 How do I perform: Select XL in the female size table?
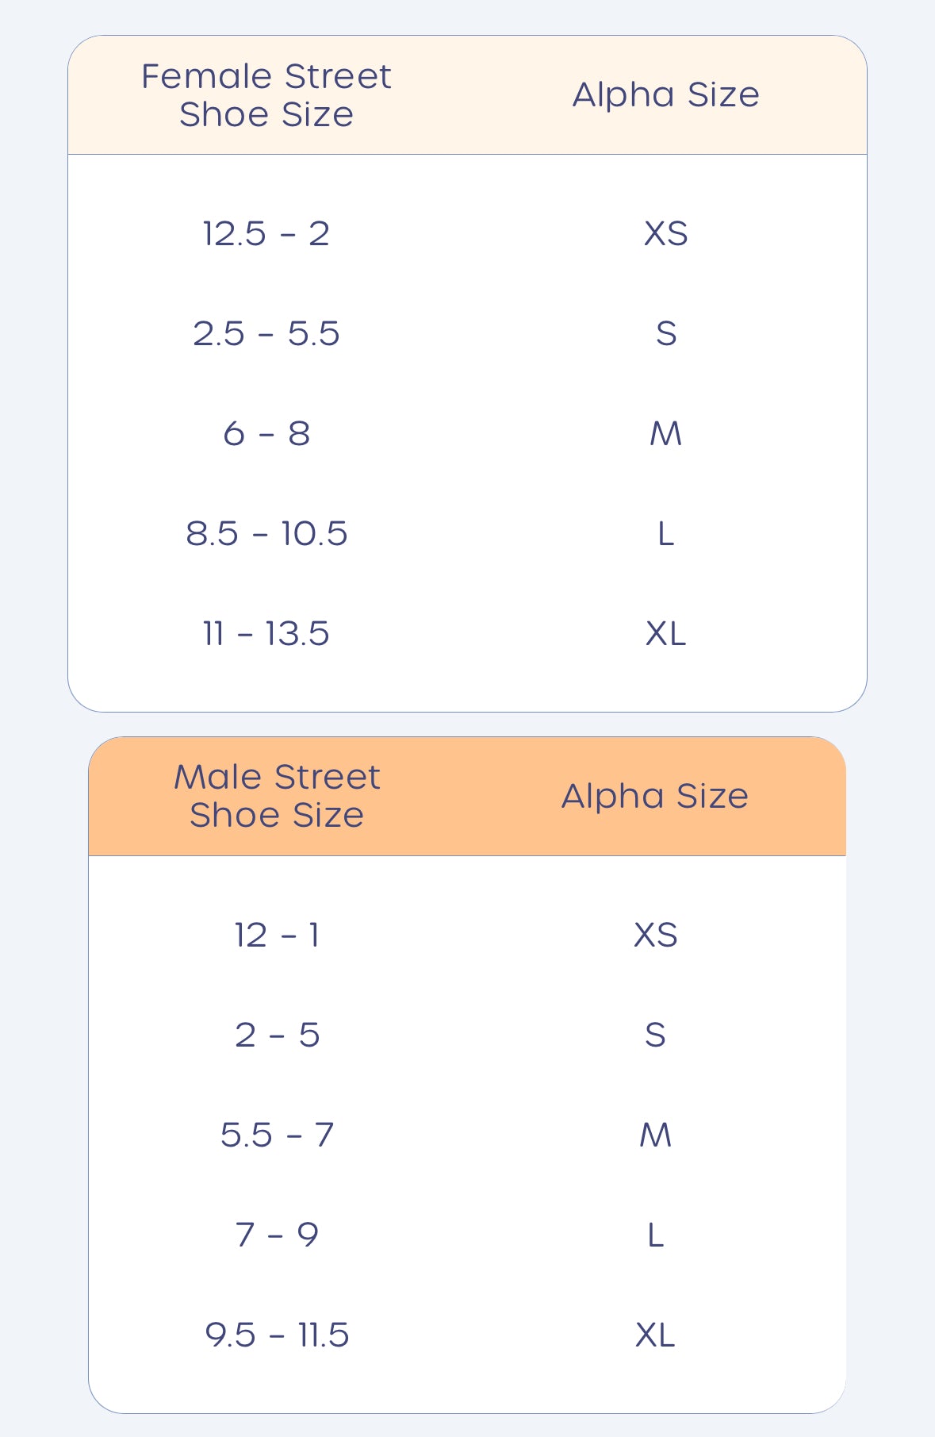click(x=666, y=633)
